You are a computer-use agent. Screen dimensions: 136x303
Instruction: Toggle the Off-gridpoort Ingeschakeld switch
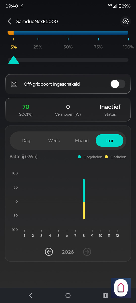tap(118, 84)
